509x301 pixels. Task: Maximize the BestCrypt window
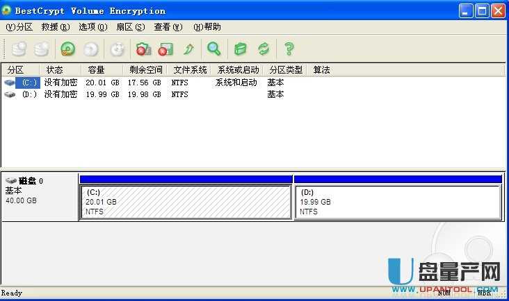click(482, 11)
